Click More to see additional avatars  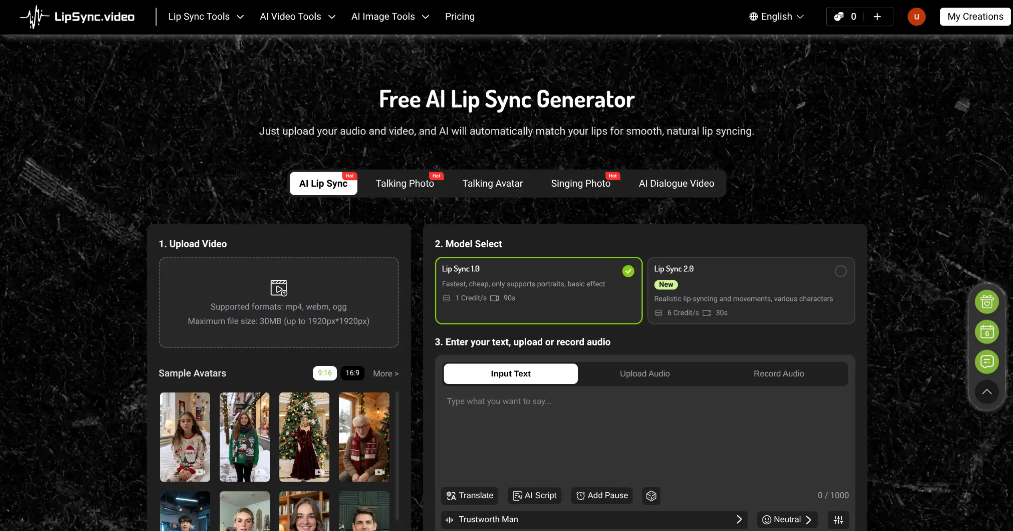click(x=385, y=373)
